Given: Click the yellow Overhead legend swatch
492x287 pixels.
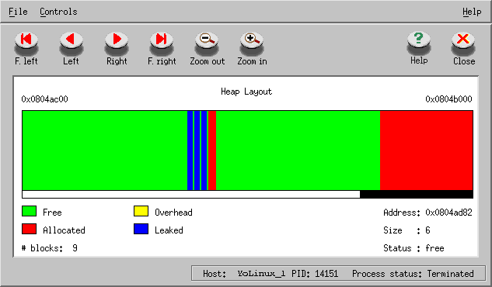Looking at the screenshot, I should point(141,211).
